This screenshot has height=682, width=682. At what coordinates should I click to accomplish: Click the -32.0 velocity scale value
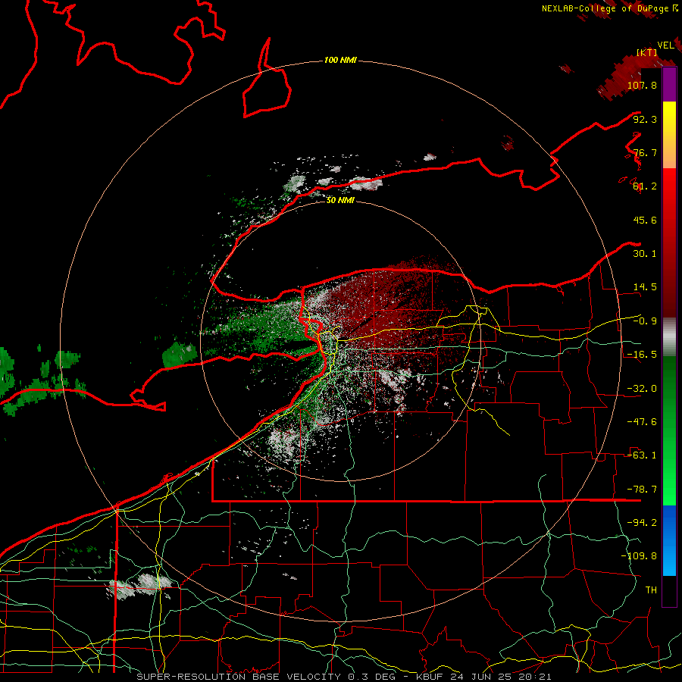pyautogui.click(x=642, y=389)
